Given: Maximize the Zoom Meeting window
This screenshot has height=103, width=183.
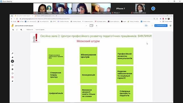Looking at the screenshot, I should (174, 1).
